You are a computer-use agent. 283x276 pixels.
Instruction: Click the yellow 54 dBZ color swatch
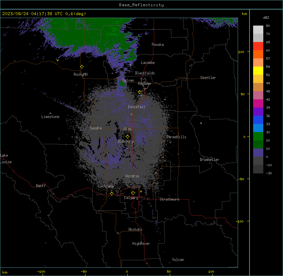click(258, 70)
